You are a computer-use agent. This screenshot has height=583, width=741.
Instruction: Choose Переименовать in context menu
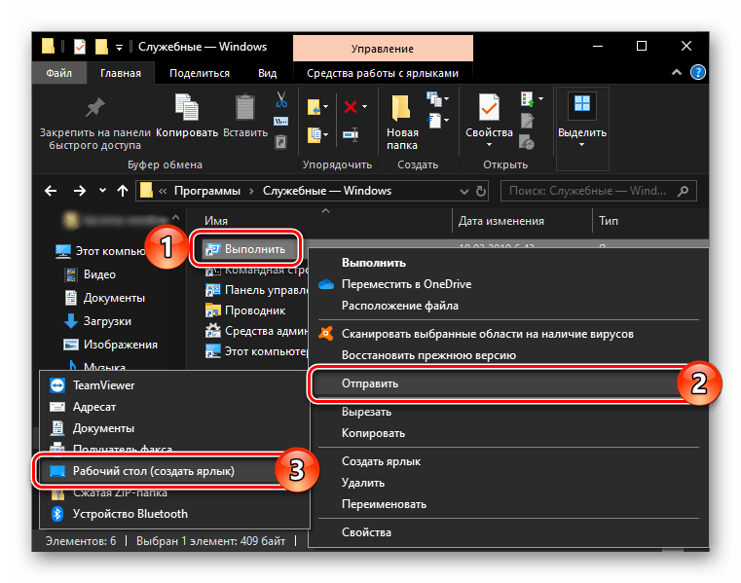pos(384,504)
